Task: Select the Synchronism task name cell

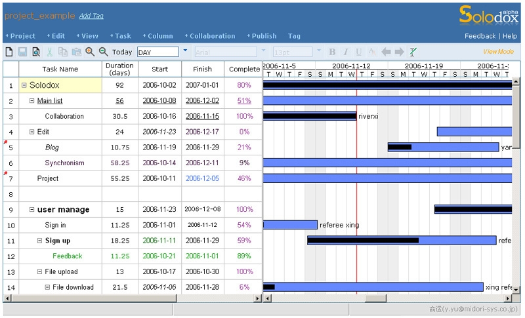Action: [x=60, y=163]
